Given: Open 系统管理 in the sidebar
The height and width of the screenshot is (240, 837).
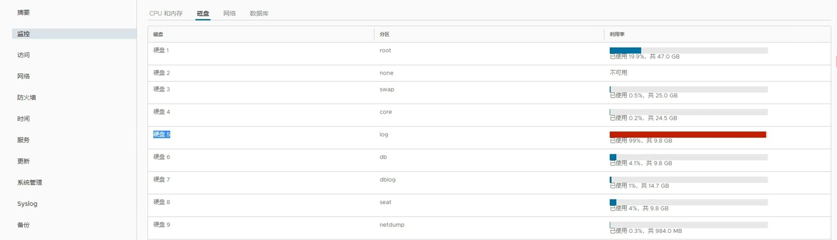Looking at the screenshot, I should (29, 182).
